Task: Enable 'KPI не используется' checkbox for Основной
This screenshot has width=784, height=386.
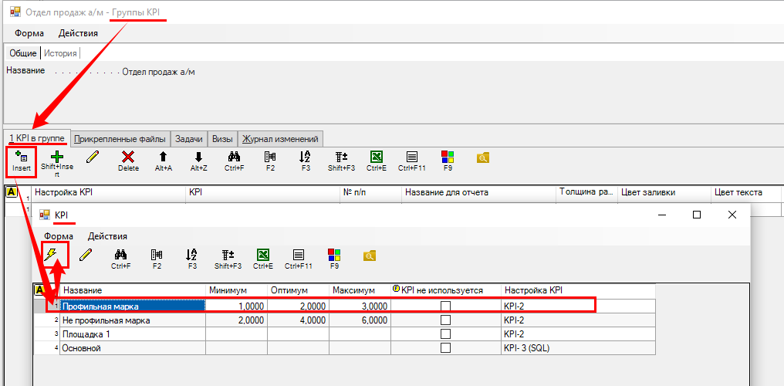Action: tap(445, 348)
